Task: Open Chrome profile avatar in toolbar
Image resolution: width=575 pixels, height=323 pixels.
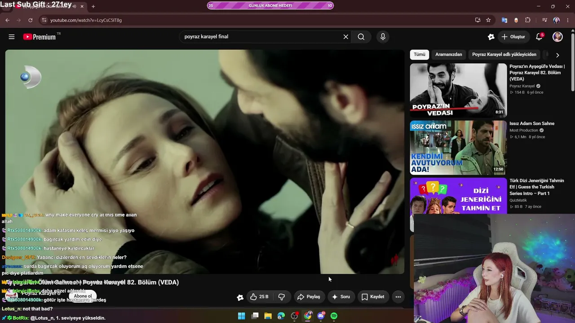Action: (x=557, y=20)
